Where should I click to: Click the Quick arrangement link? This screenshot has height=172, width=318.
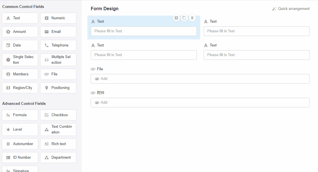(x=291, y=9)
